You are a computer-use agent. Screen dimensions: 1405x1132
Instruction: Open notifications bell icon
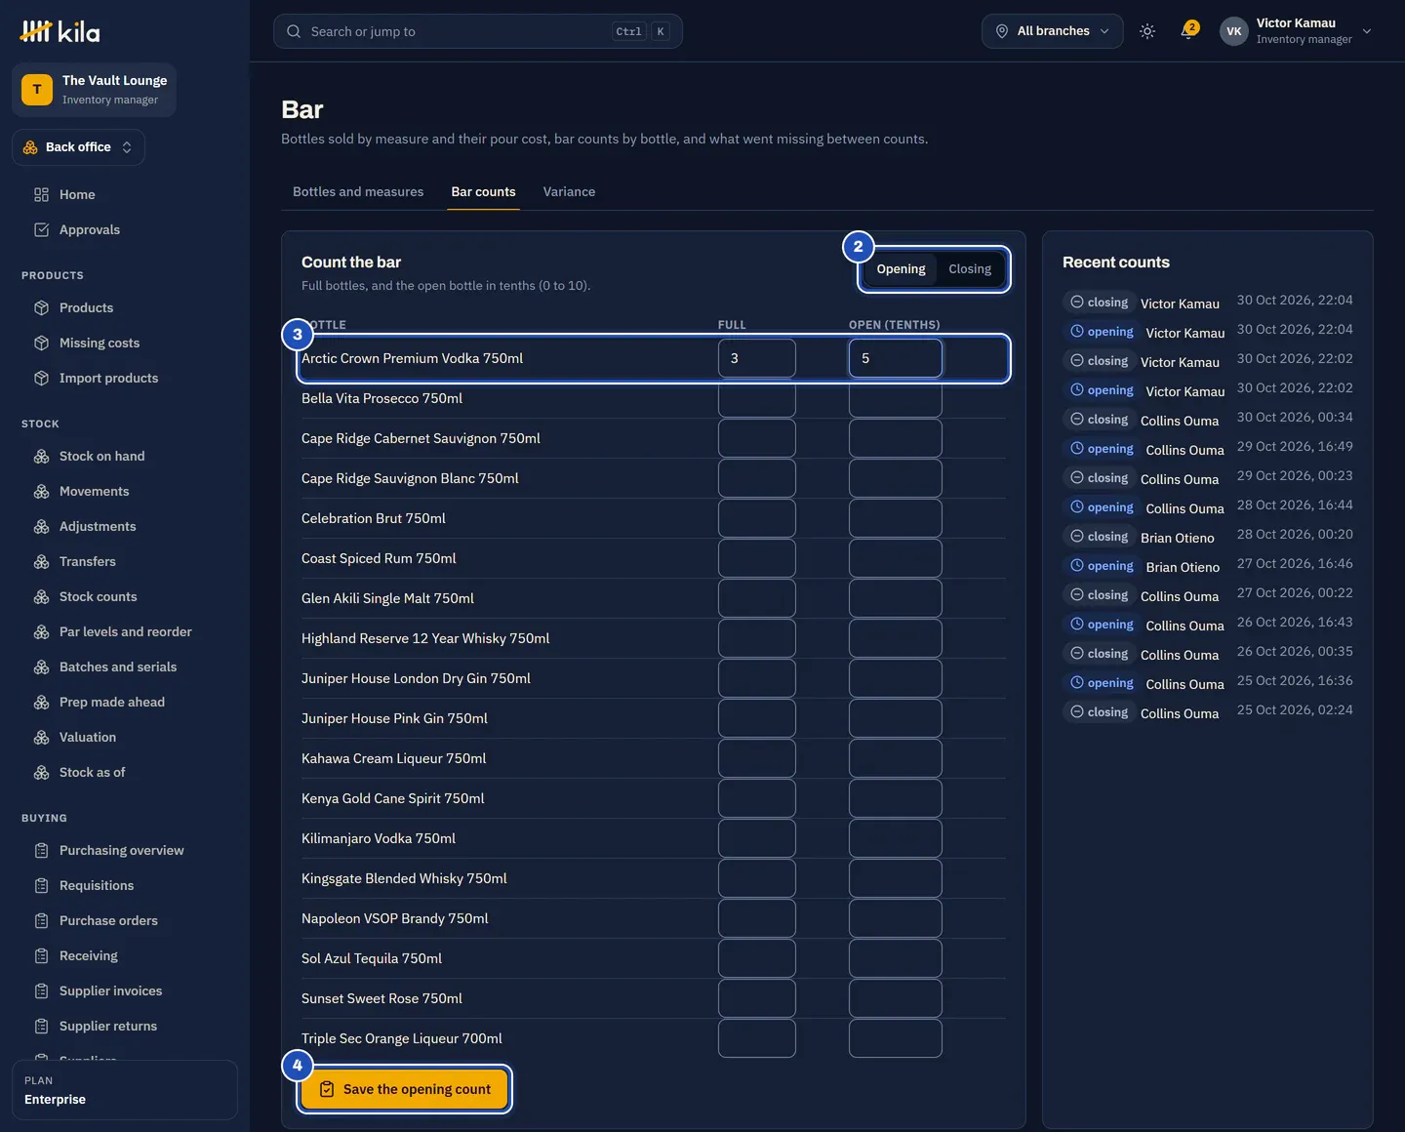1188,31
